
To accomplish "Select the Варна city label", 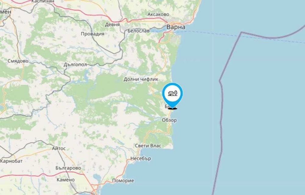I will (x=176, y=27).
